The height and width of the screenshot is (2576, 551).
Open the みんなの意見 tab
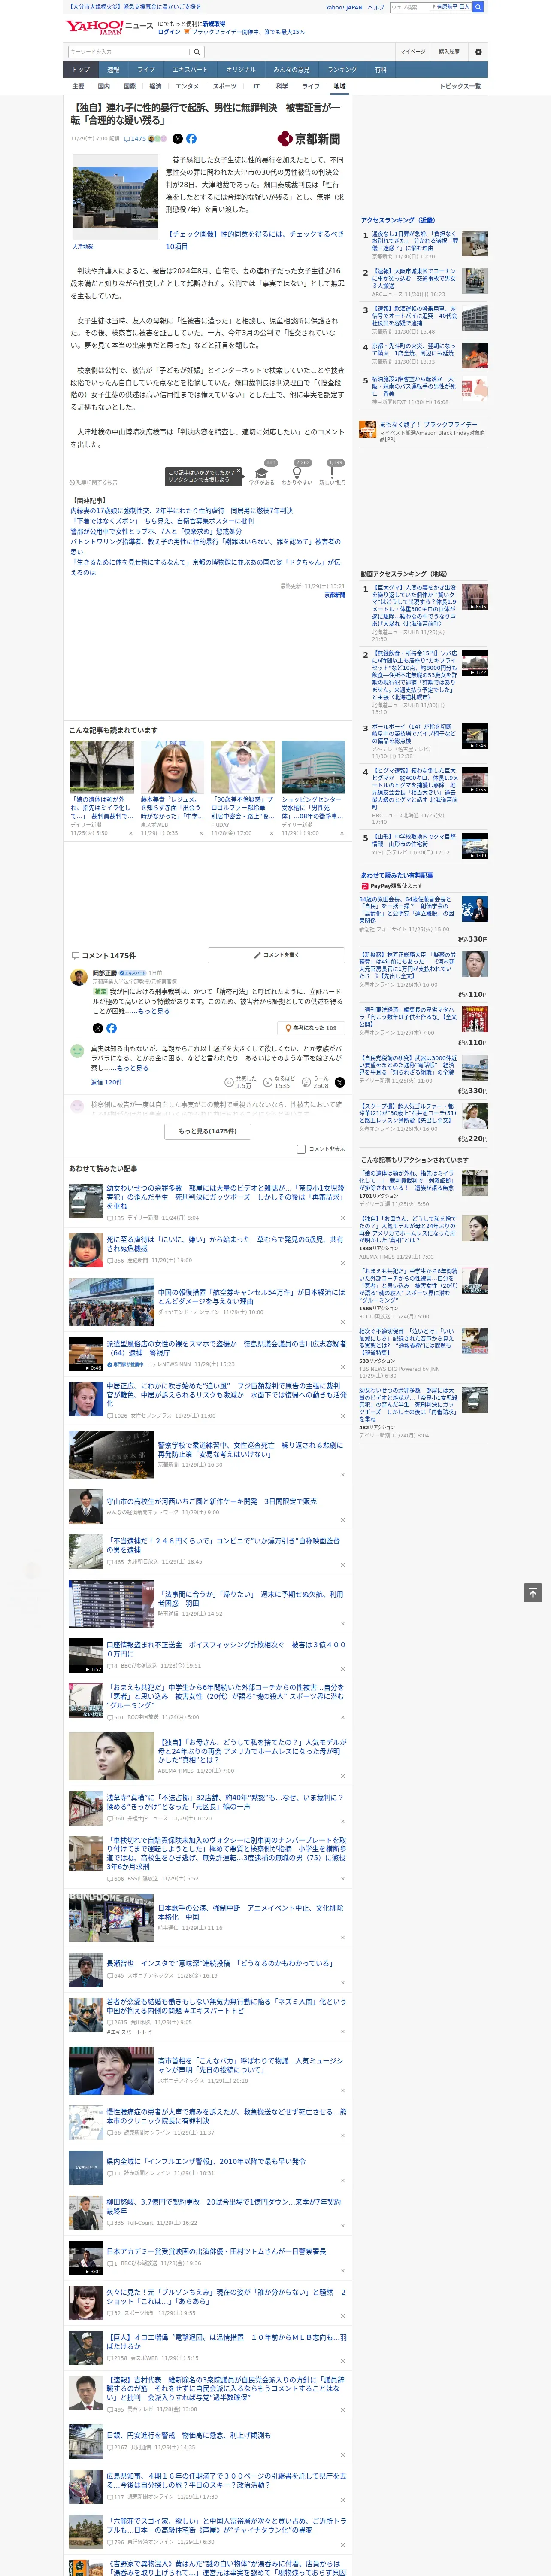click(x=292, y=70)
